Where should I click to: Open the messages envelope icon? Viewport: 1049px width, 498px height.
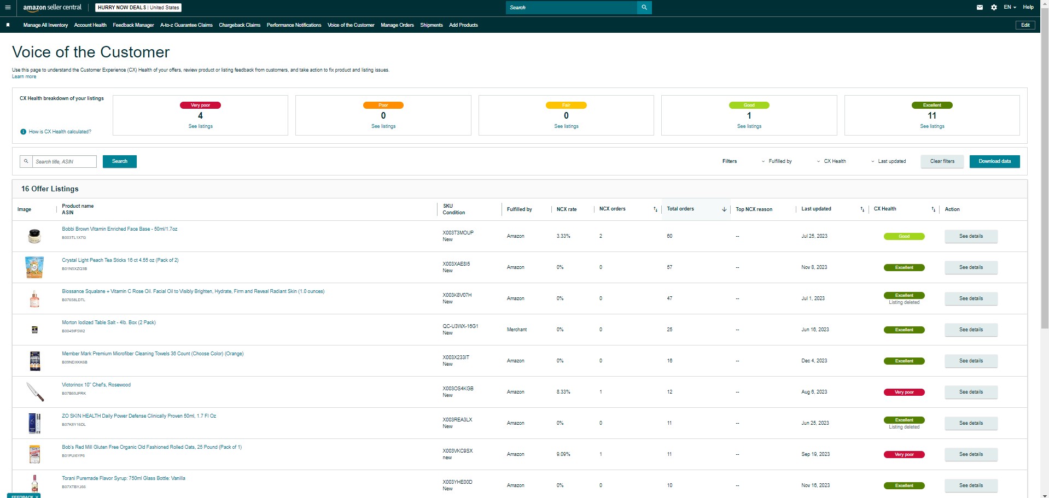[980, 8]
